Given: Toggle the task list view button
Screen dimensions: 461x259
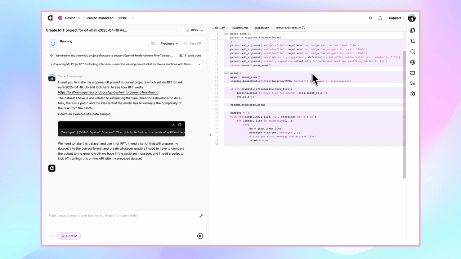Looking at the screenshot, I should pos(153,44).
